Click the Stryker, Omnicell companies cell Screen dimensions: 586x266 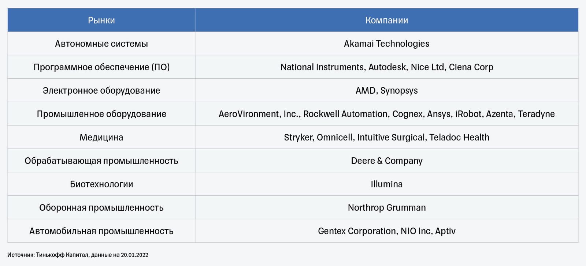[387, 137]
